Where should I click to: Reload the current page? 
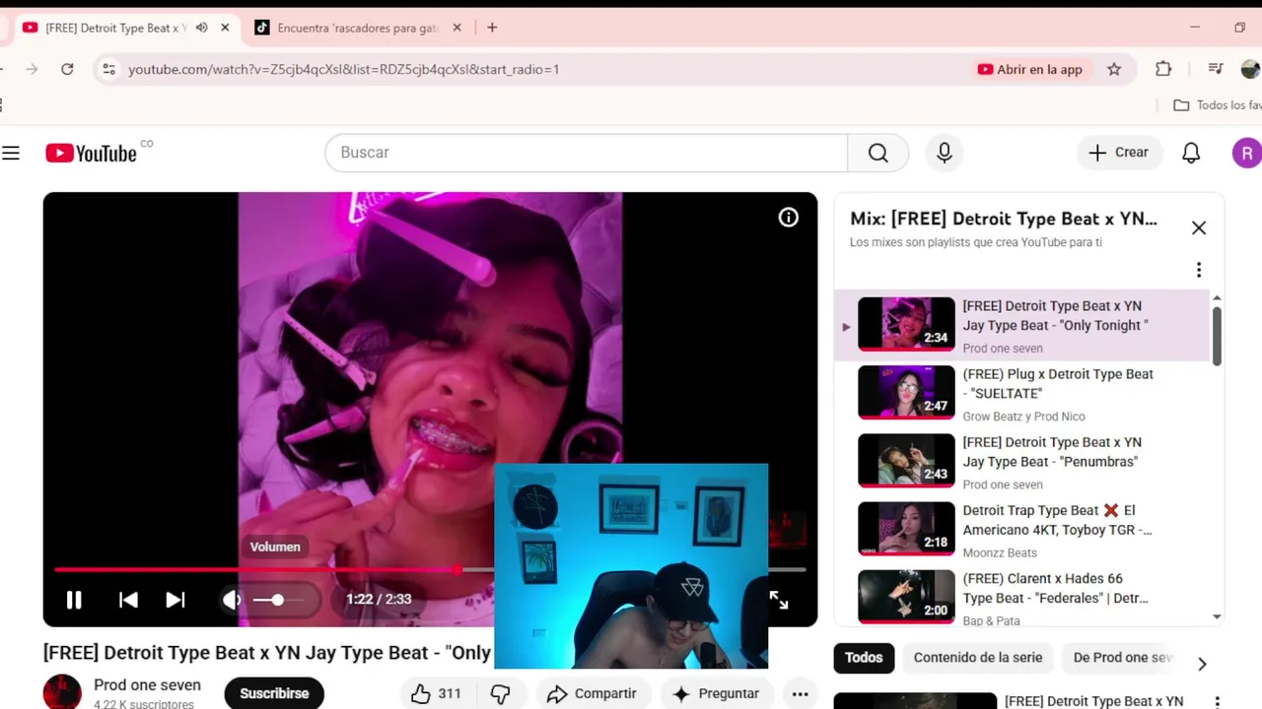67,69
